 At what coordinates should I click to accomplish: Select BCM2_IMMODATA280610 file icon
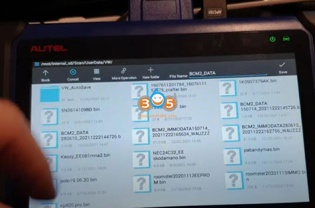231,133
